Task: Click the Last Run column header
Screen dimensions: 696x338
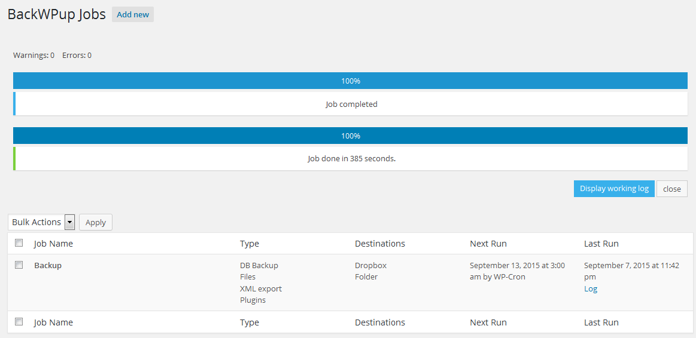Action: tap(601, 244)
